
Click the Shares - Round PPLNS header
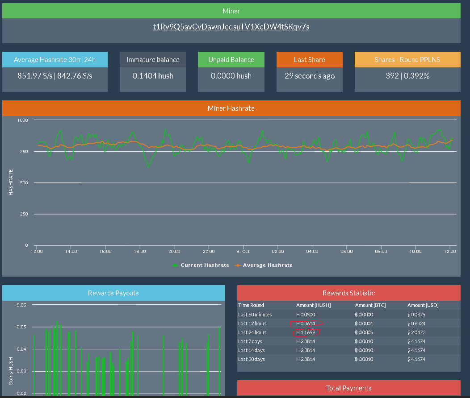click(x=407, y=59)
